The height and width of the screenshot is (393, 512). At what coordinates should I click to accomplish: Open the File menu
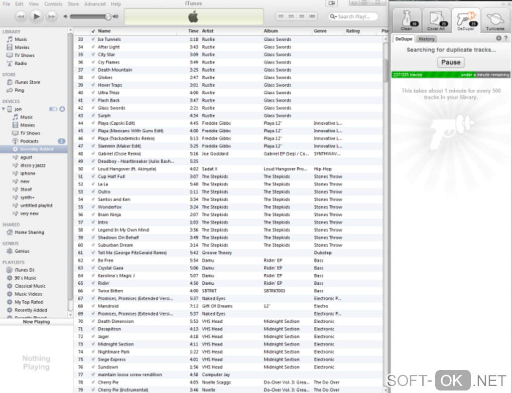tap(6, 4)
